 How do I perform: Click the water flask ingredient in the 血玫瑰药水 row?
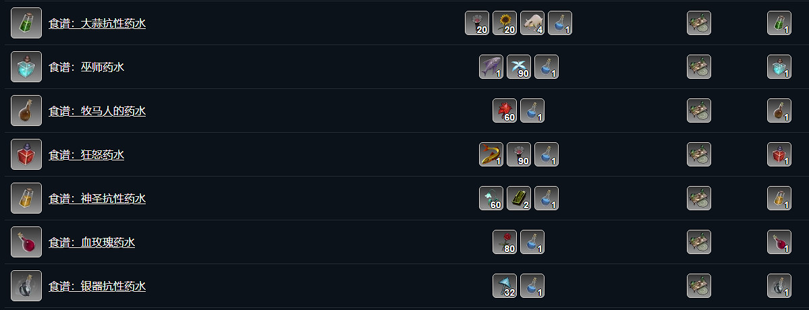point(532,243)
